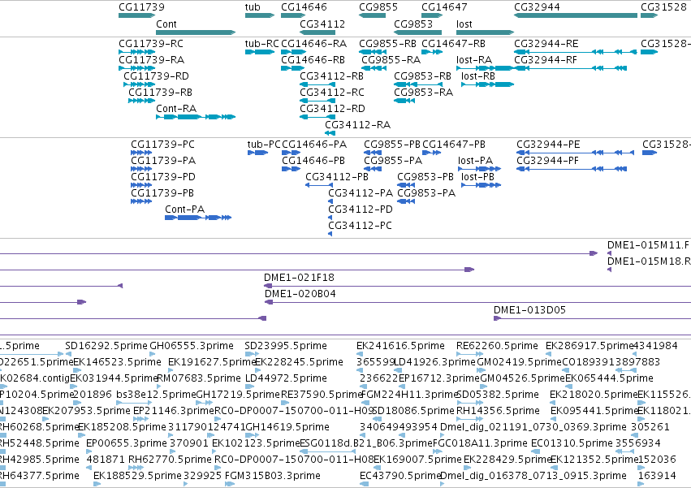Select protein CG32944-PF

coord(572,169)
